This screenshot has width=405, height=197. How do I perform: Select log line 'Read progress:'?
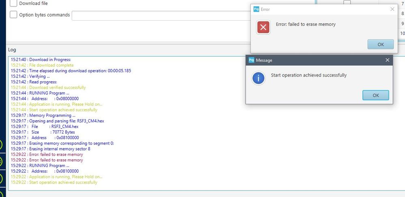(x=34, y=82)
